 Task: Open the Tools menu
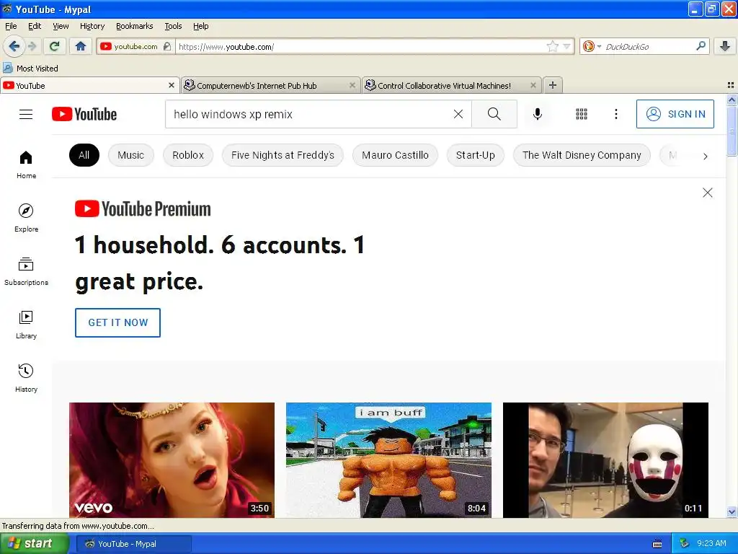point(173,26)
